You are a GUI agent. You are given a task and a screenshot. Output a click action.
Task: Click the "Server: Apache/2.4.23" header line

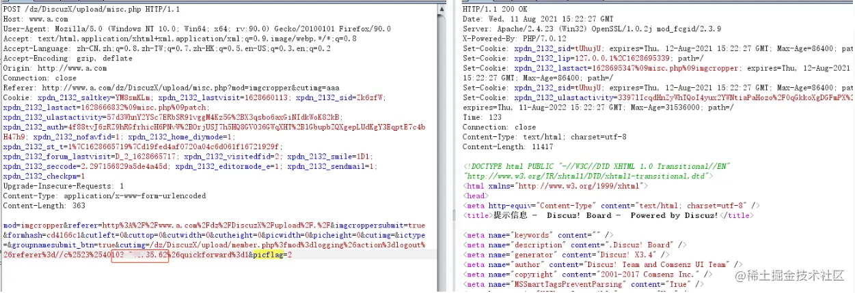593,29
